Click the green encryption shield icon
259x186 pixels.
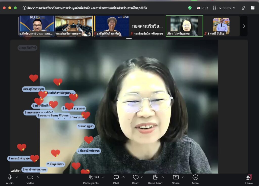click(190, 8)
